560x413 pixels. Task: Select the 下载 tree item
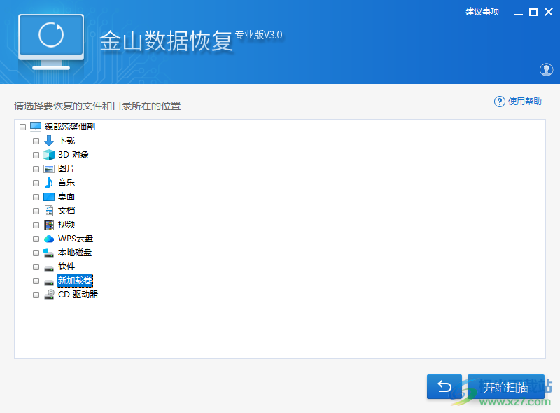[x=66, y=141]
